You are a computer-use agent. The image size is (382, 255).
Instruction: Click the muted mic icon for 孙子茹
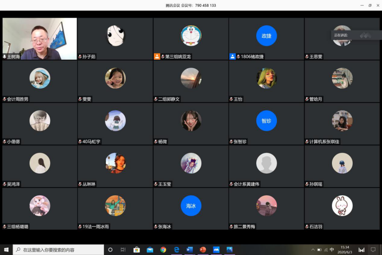(x=80, y=57)
